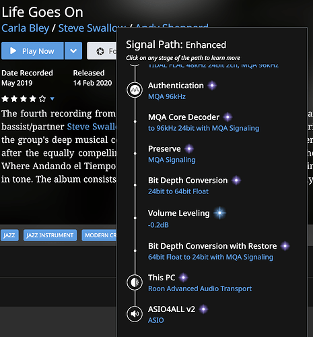The image size is (313, 337).
Task: Click the Signal Path: Enhanced heading
Action: coord(176,44)
